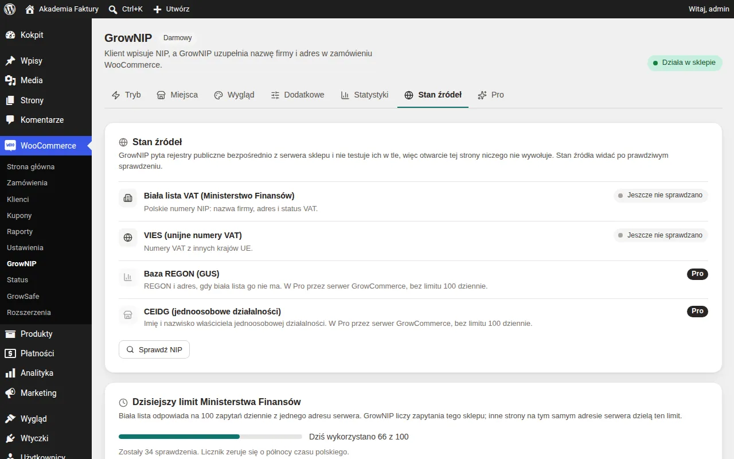Image resolution: width=734 pixels, height=459 pixels.
Task: Click the Kokpit dashboard gauge icon
Action: [x=10, y=35]
